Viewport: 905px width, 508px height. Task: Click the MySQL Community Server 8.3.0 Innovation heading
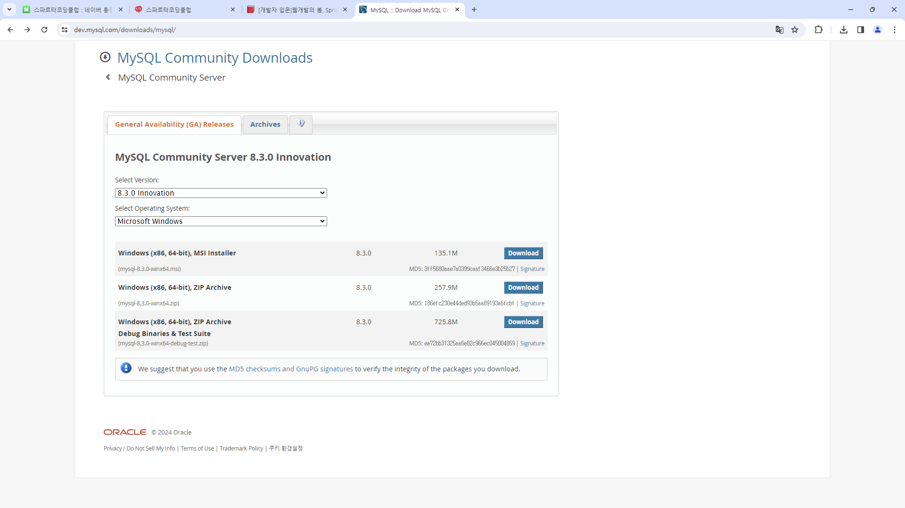(x=223, y=157)
